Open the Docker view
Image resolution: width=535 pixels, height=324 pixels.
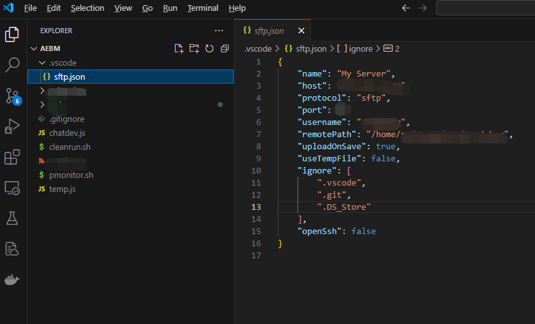tap(13, 280)
